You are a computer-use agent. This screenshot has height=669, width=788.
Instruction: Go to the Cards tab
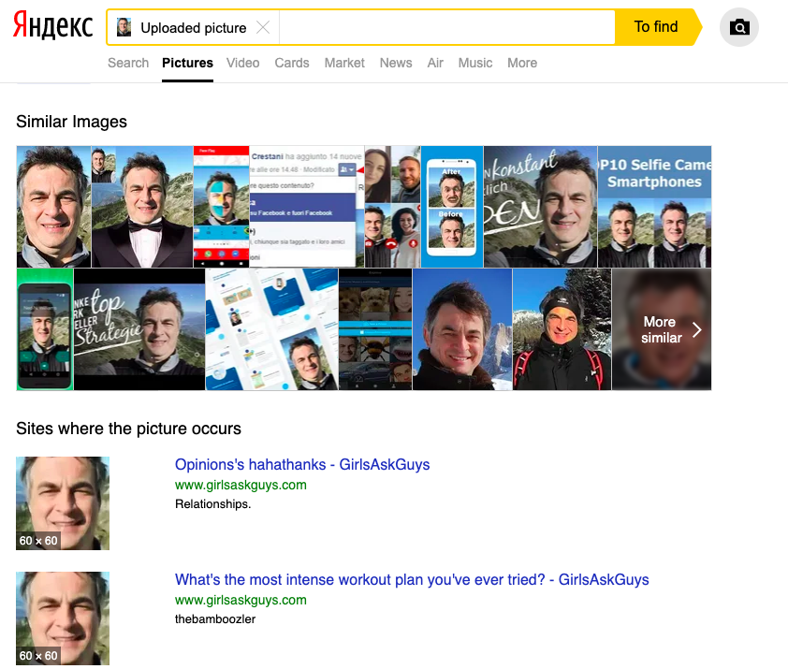[x=292, y=63]
